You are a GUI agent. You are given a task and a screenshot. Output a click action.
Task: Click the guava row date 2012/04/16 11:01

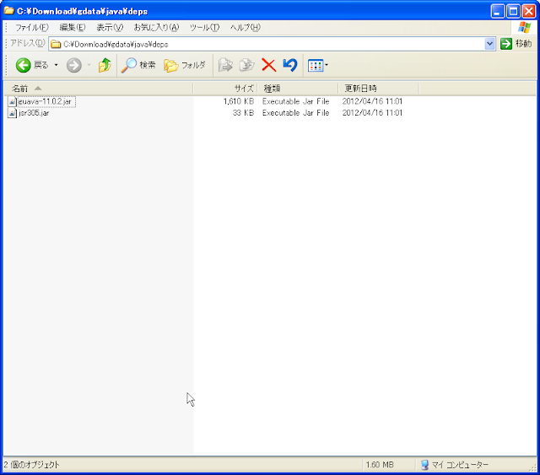coord(372,101)
